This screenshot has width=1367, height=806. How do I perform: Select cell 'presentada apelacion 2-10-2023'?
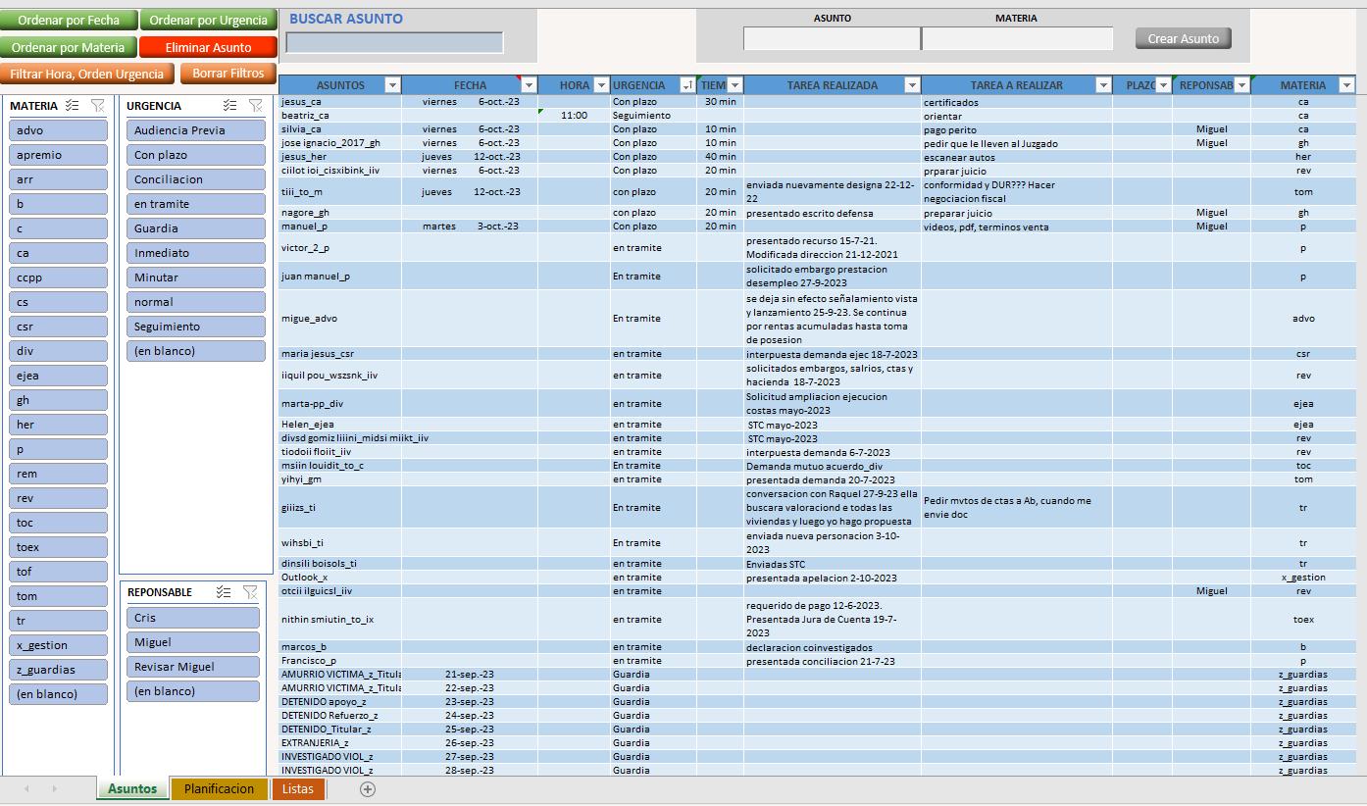click(833, 578)
